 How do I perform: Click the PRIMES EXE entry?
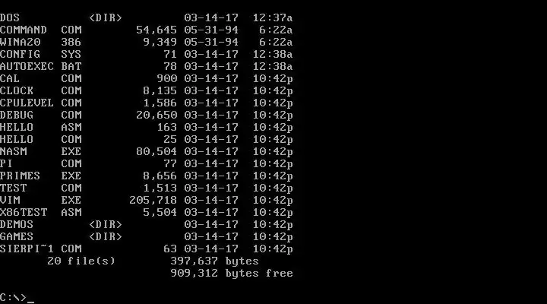point(146,176)
